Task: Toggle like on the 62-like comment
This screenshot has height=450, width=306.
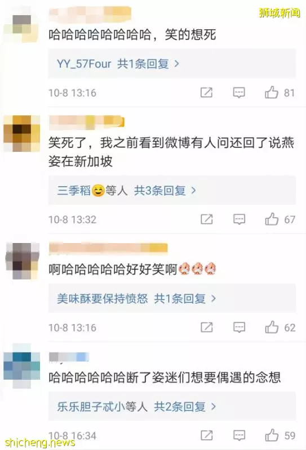Action: pos(272,327)
